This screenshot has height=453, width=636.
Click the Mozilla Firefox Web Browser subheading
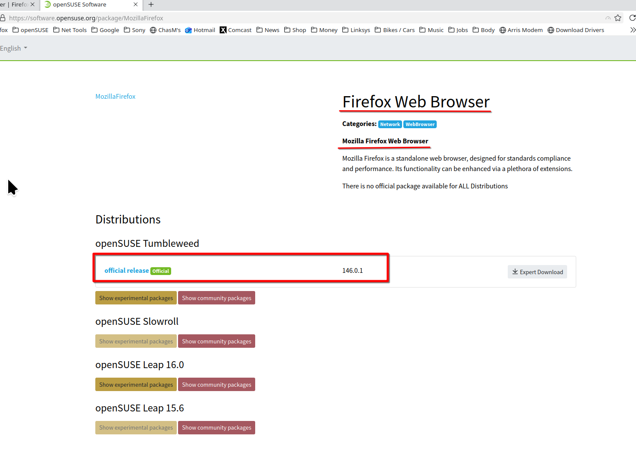pos(385,141)
